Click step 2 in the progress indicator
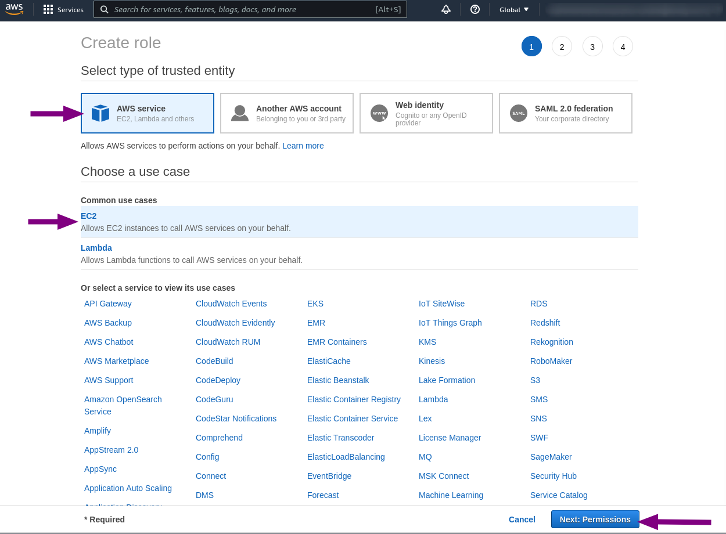Viewport: 726px width, 534px height. point(562,46)
